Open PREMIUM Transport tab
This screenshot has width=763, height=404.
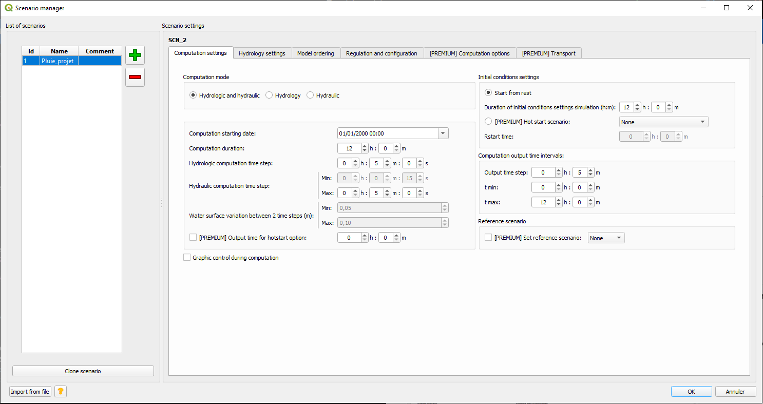click(549, 53)
